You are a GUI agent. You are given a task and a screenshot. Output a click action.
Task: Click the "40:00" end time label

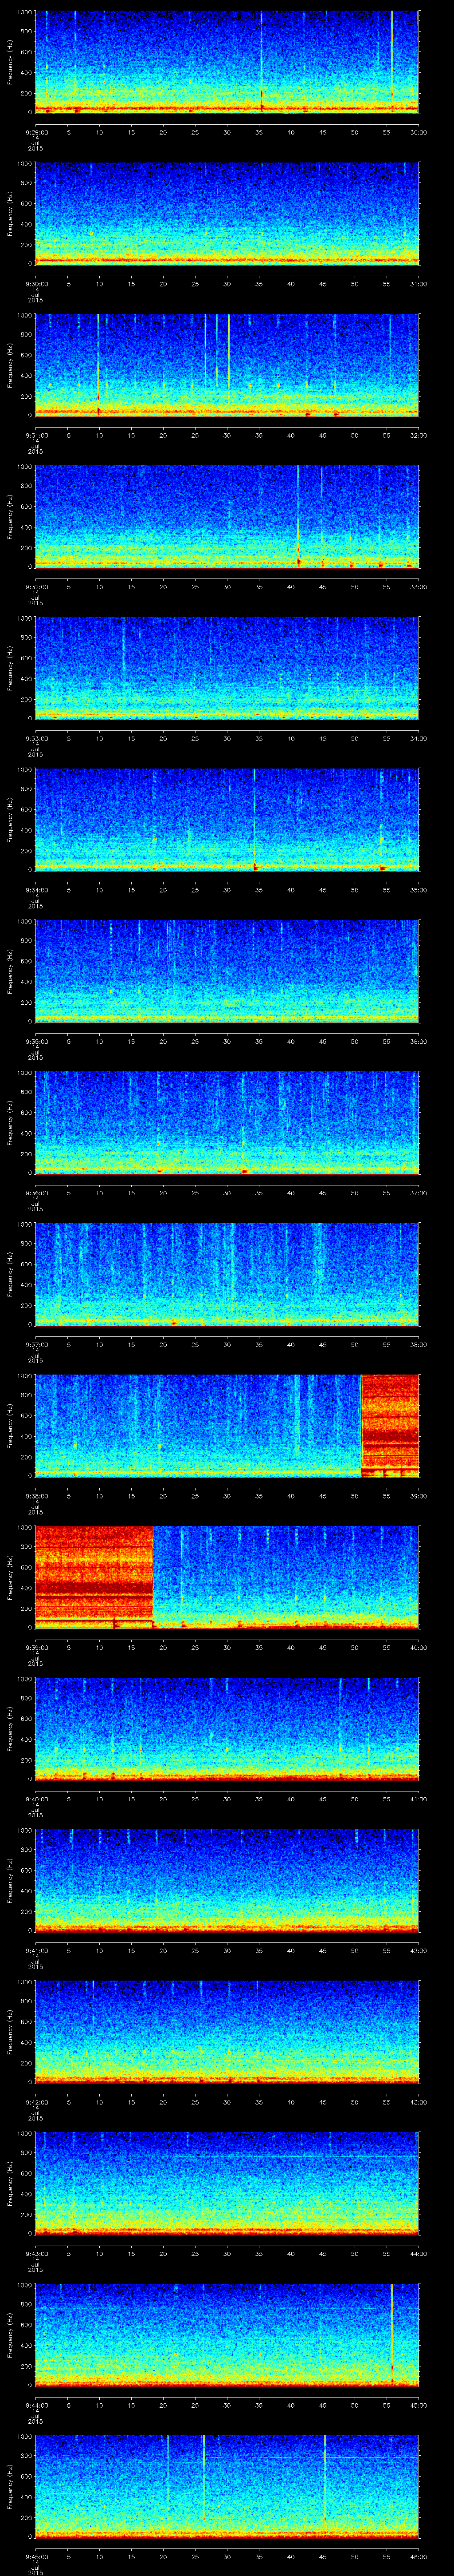(419, 1647)
